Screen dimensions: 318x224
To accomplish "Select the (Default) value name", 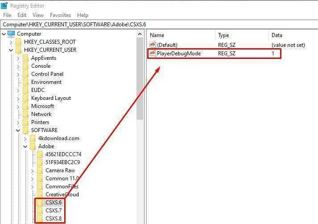I will (167, 45).
